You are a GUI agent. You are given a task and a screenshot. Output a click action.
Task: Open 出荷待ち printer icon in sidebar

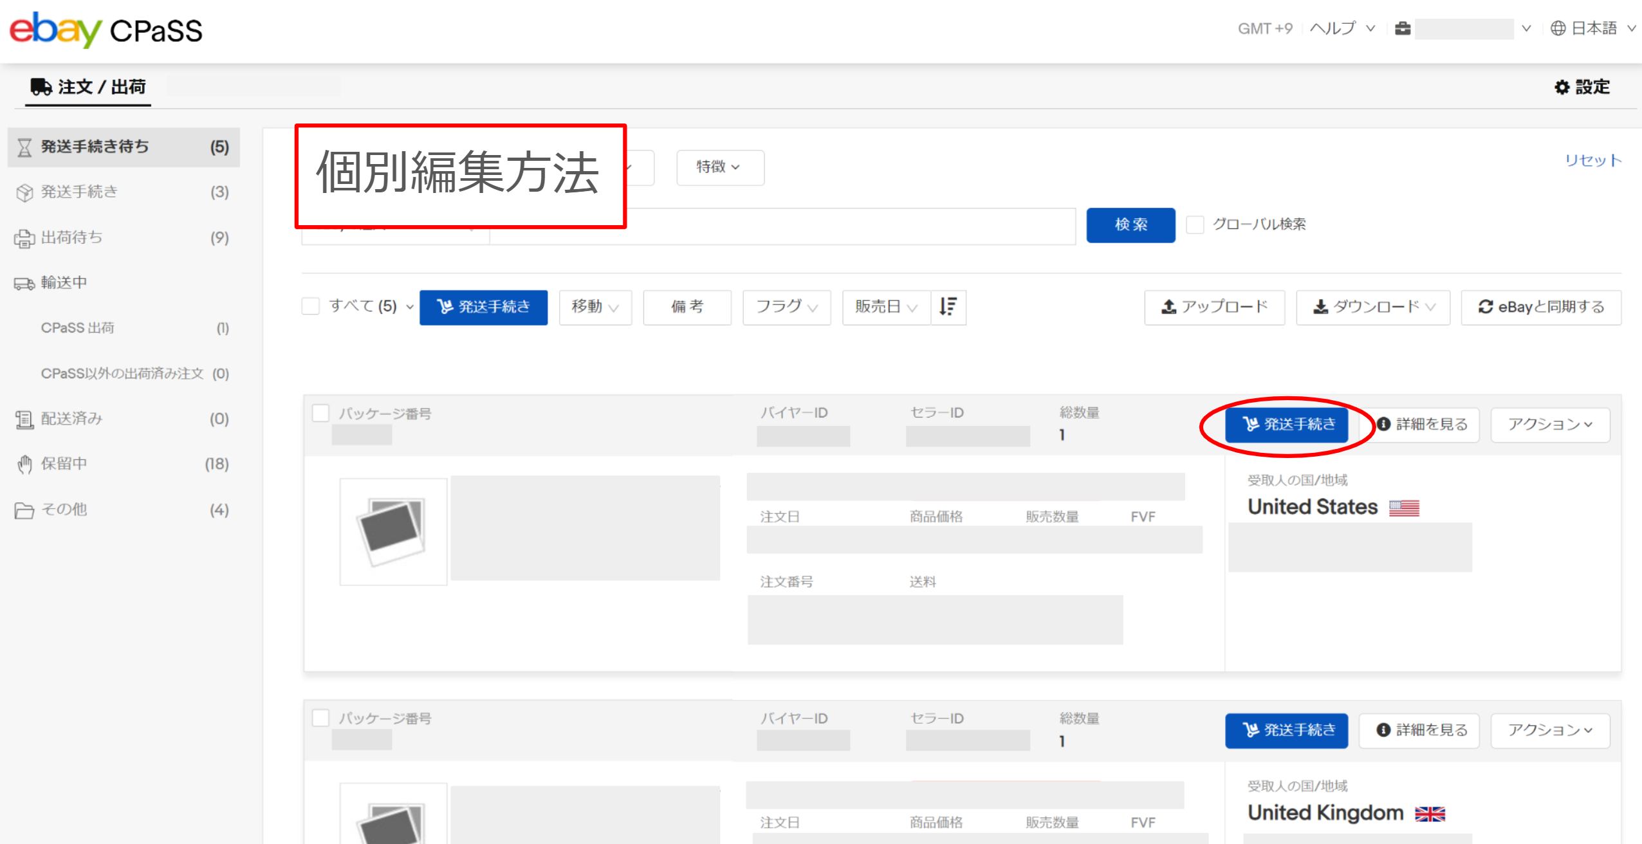coord(24,238)
